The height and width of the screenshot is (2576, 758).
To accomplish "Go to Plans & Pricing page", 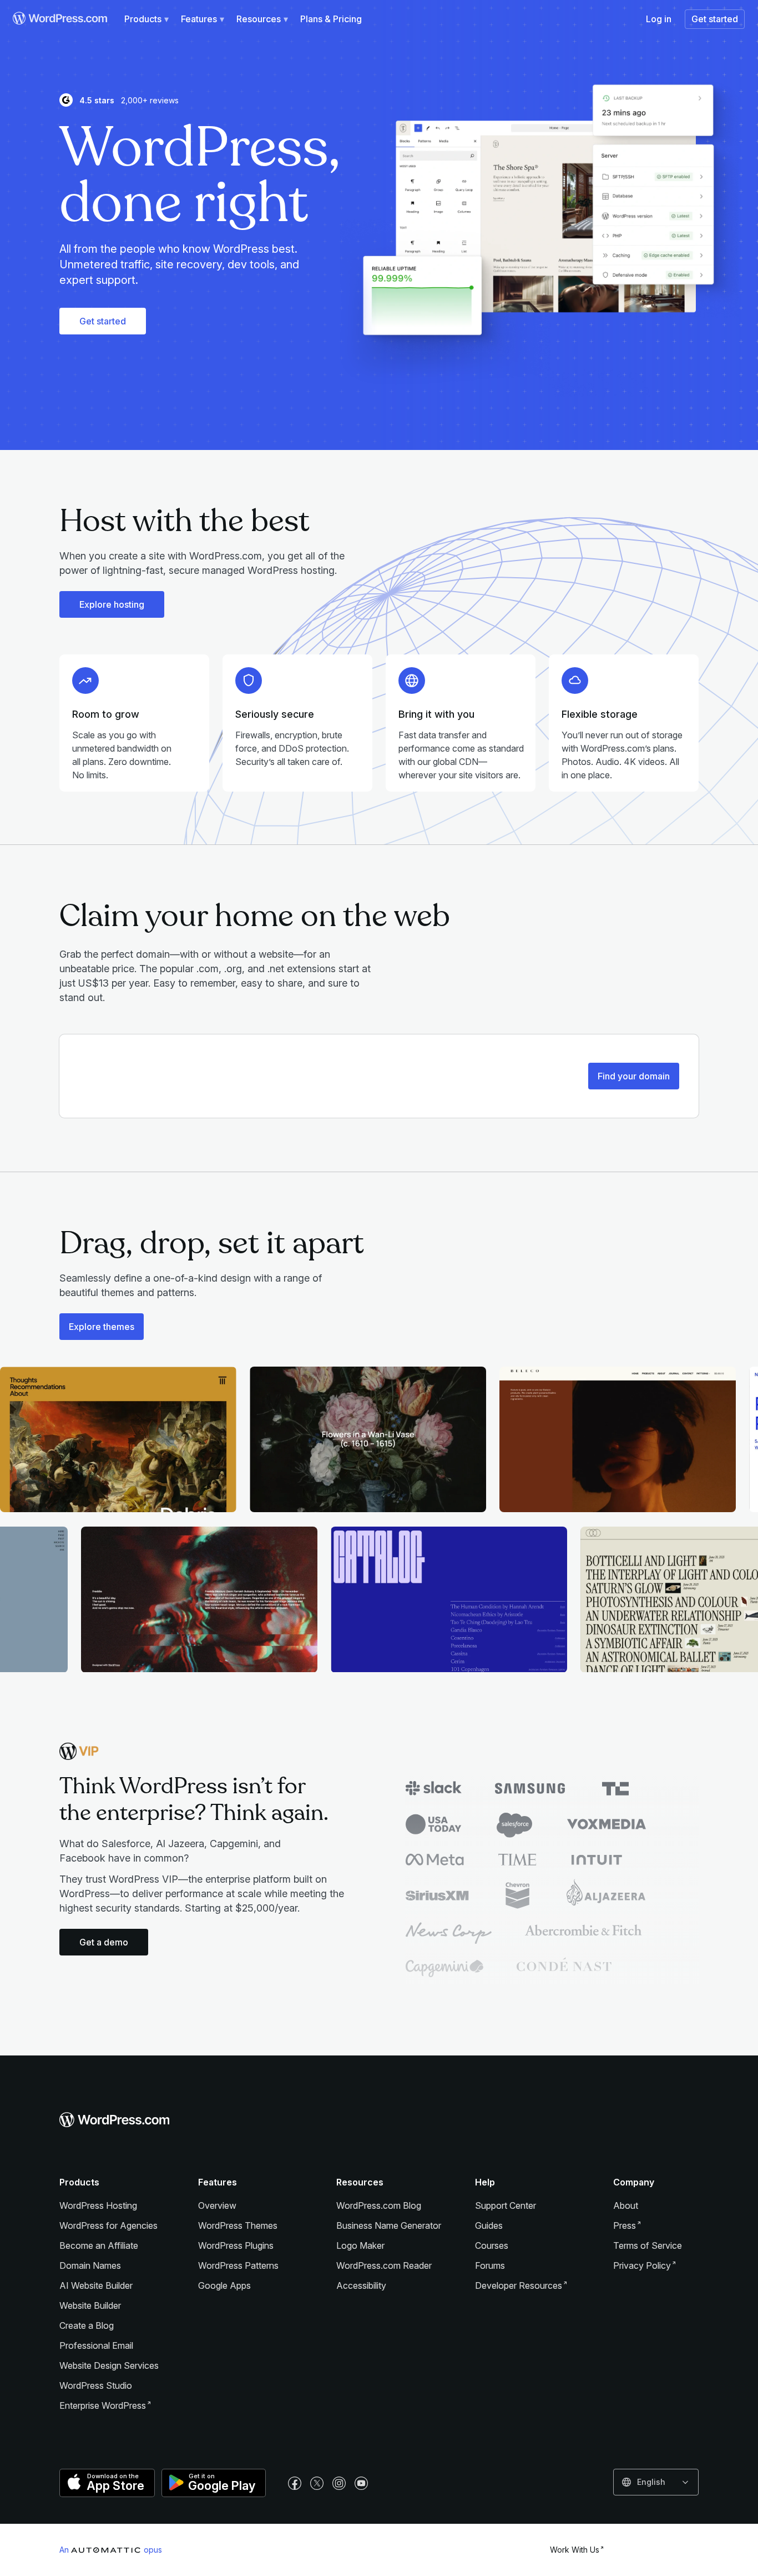I will 331,19.
